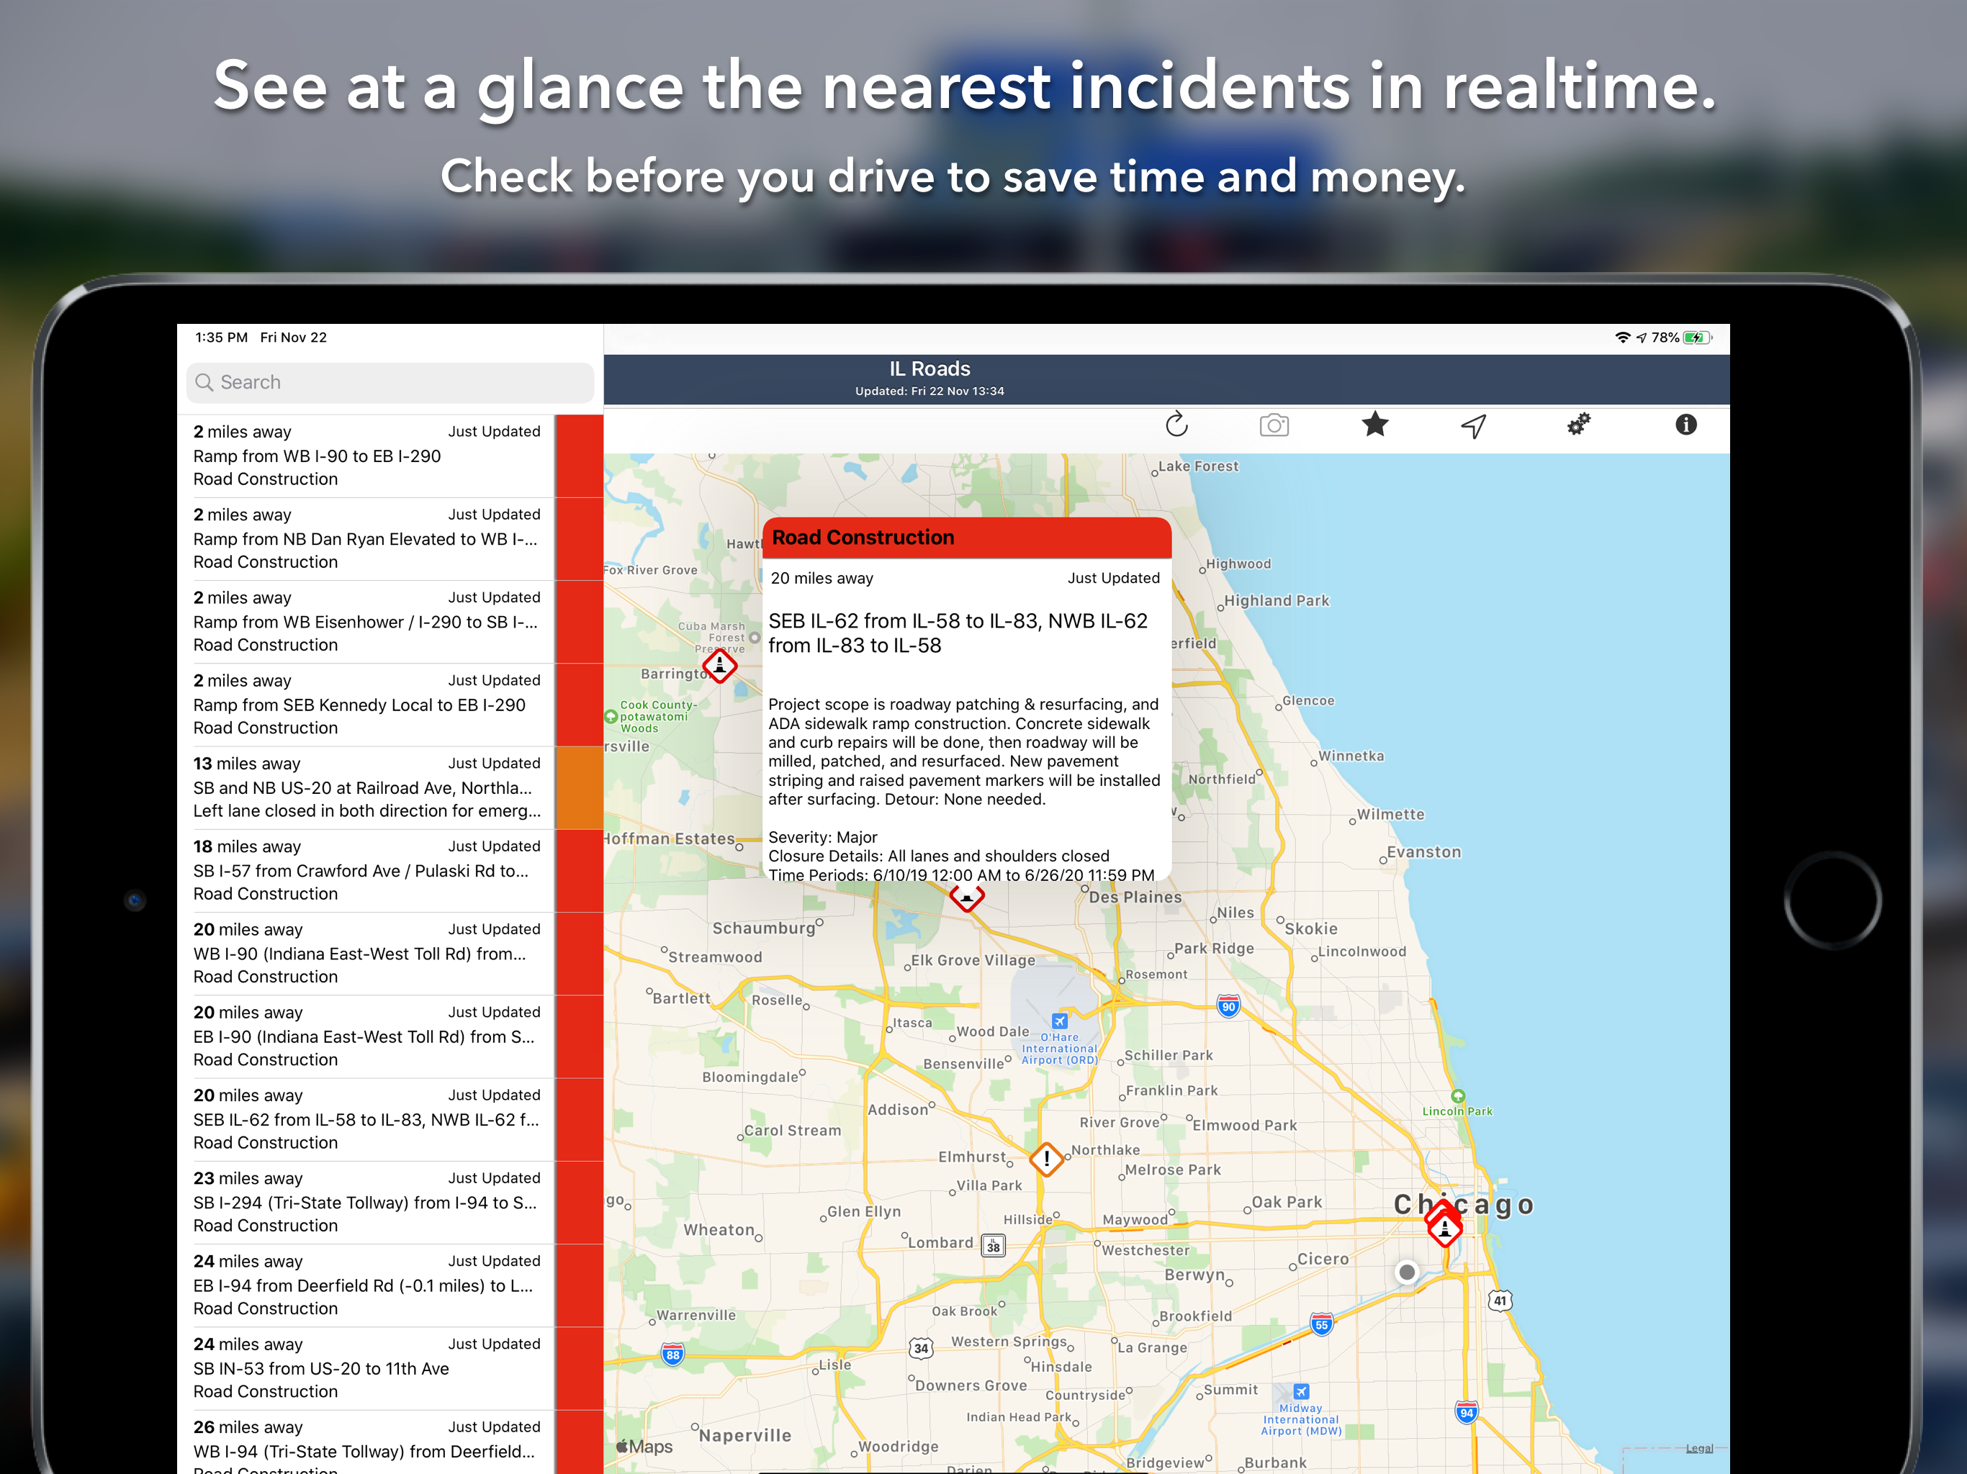The image size is (1967, 1474).
Task: Click the Naperville map label
Action: 745,1436
